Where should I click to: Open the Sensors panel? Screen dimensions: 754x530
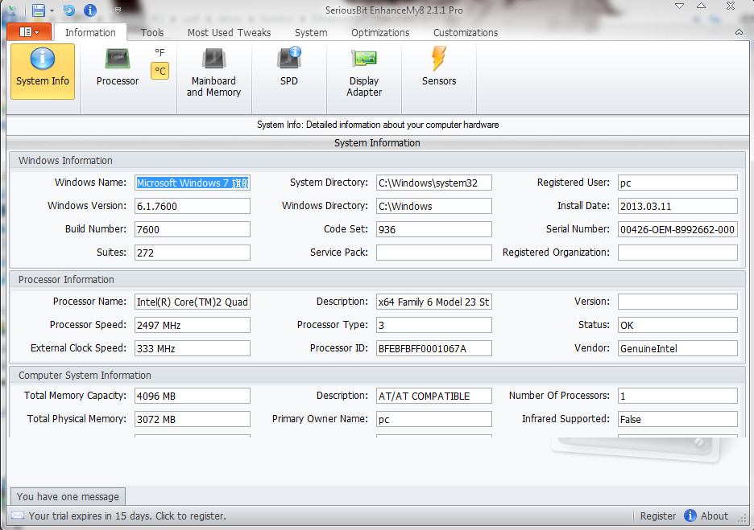coord(438,66)
